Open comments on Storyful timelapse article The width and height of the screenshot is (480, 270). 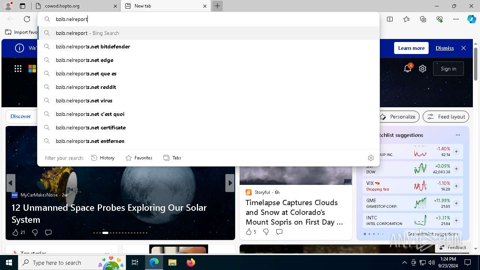click(x=279, y=232)
